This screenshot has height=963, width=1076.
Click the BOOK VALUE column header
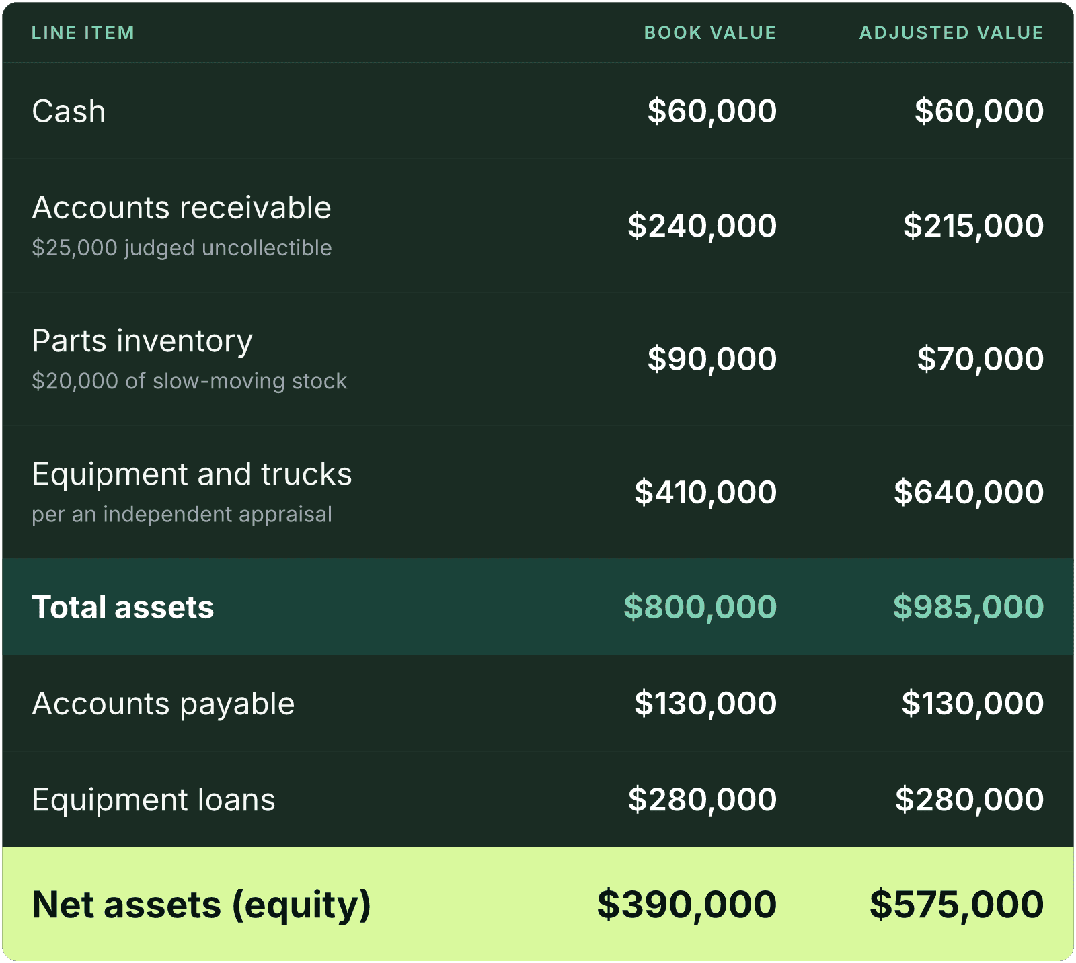[710, 33]
